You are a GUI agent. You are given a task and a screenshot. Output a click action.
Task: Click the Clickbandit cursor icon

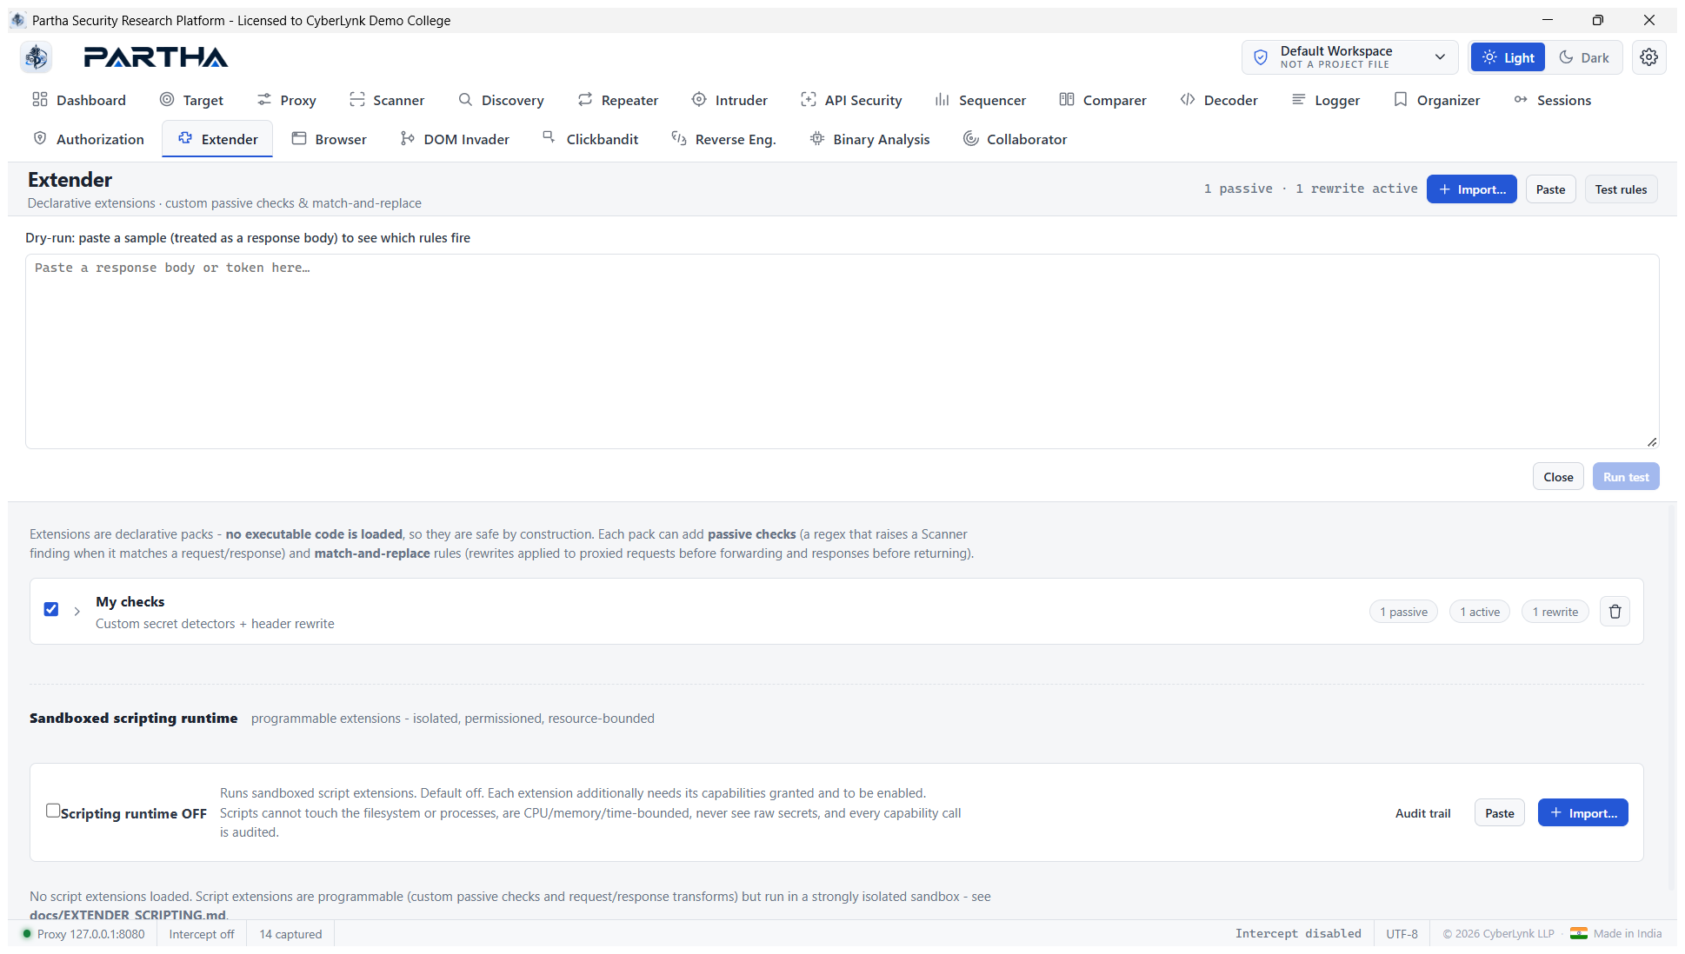pos(549,137)
